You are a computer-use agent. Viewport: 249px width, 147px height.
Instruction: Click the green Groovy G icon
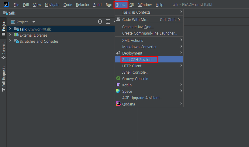pyautogui.click(x=118, y=78)
